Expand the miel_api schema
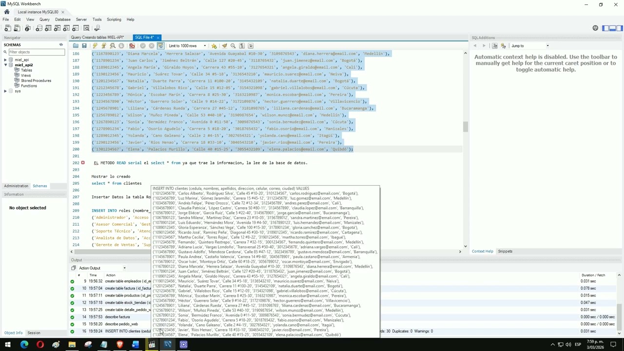Image resolution: width=624 pixels, height=351 pixels. [5, 60]
